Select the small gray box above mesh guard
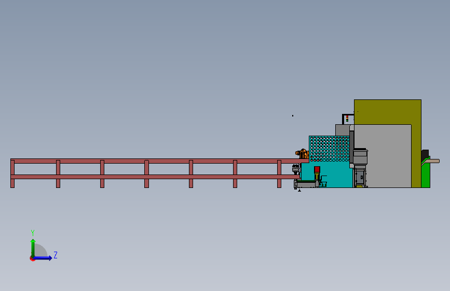Viewport: 450px width, 291px height. tap(343, 130)
